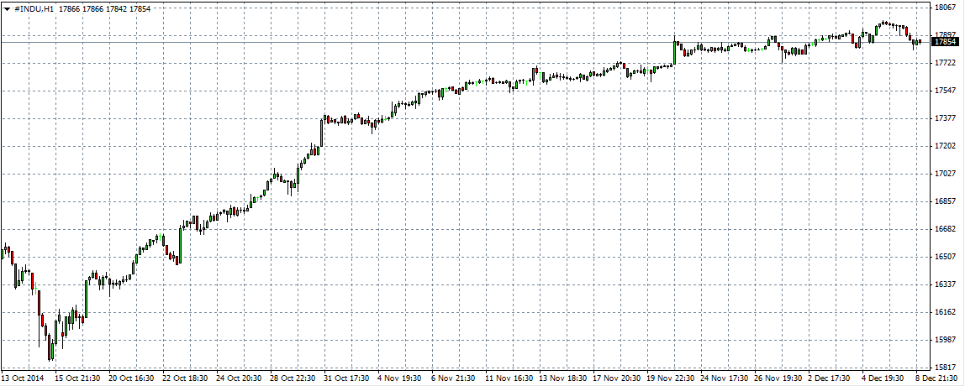Viewport: 965px width, 386px height.
Task: Select the black current price tag 17854
Action: click(946, 41)
